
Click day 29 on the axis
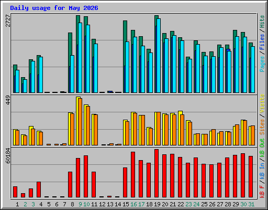click(x=236, y=204)
